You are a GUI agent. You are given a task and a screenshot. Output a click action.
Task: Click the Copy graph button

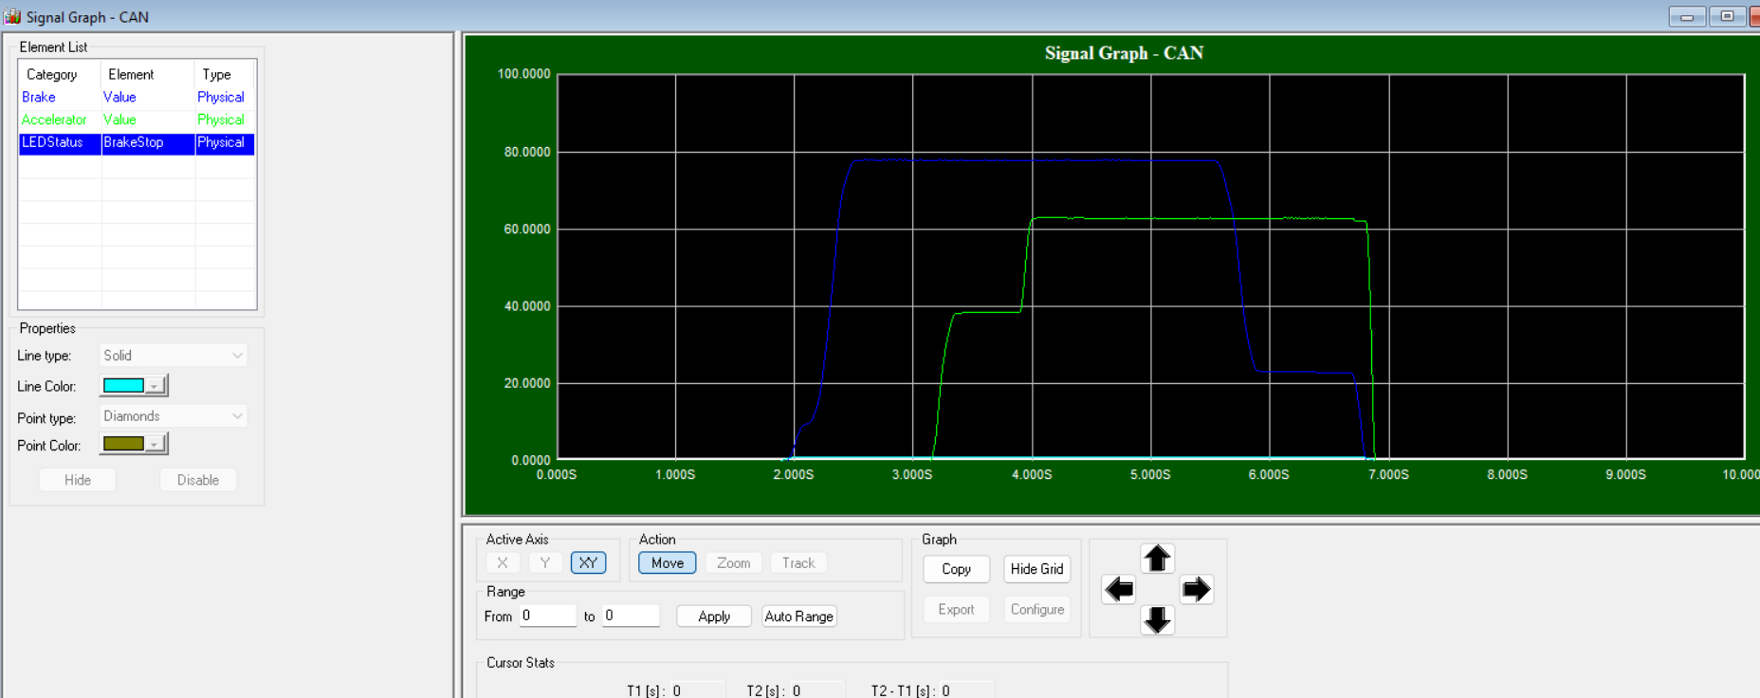coord(956,569)
